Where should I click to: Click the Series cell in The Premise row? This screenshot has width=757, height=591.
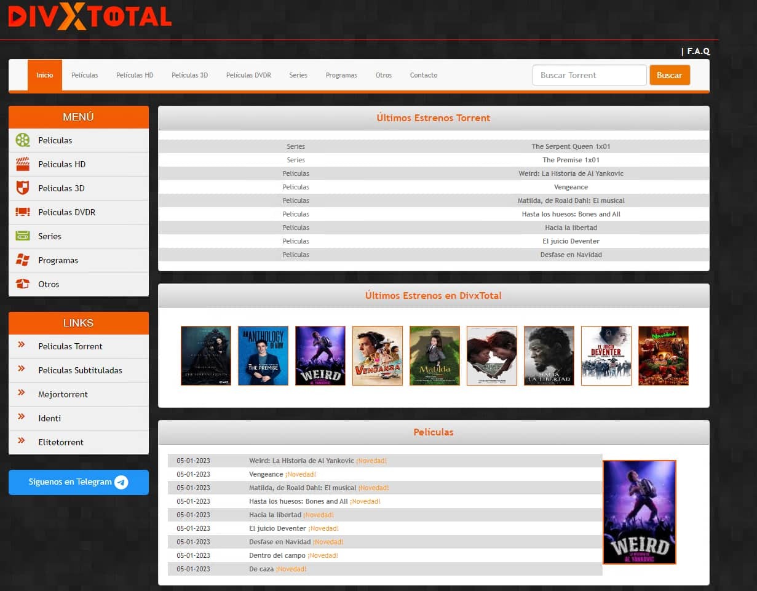click(x=296, y=160)
